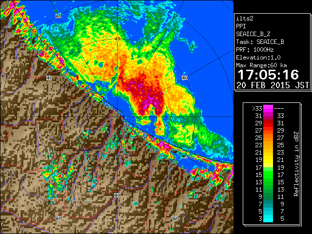This screenshot has height=234, width=312.
Task: Click the 'Max Range:60 km' line
Action: pyautogui.click(x=262, y=65)
